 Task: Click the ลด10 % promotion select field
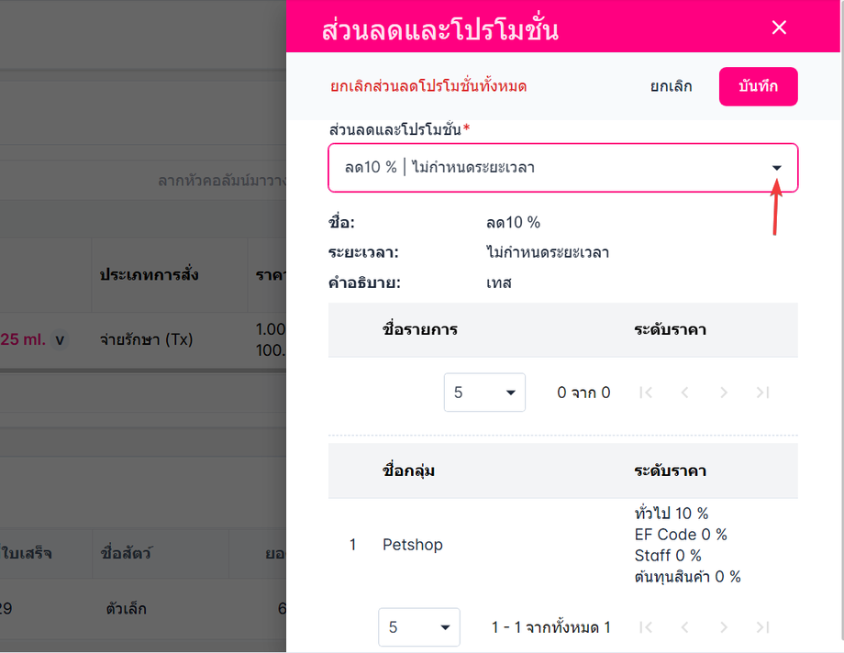tap(562, 168)
